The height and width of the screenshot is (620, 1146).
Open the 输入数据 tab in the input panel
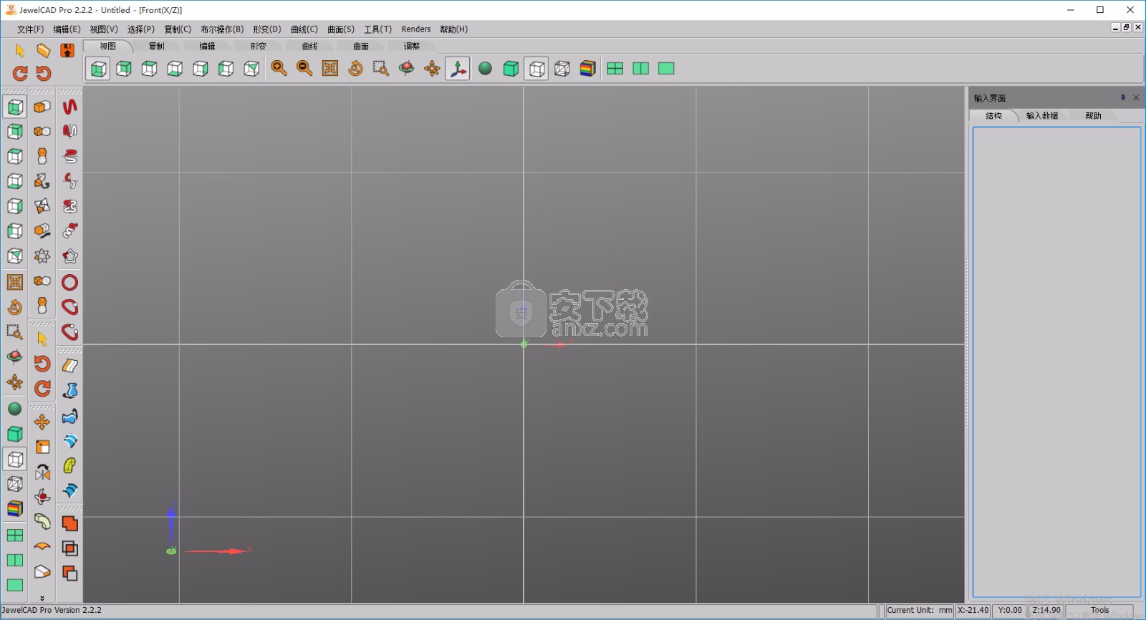(1042, 116)
